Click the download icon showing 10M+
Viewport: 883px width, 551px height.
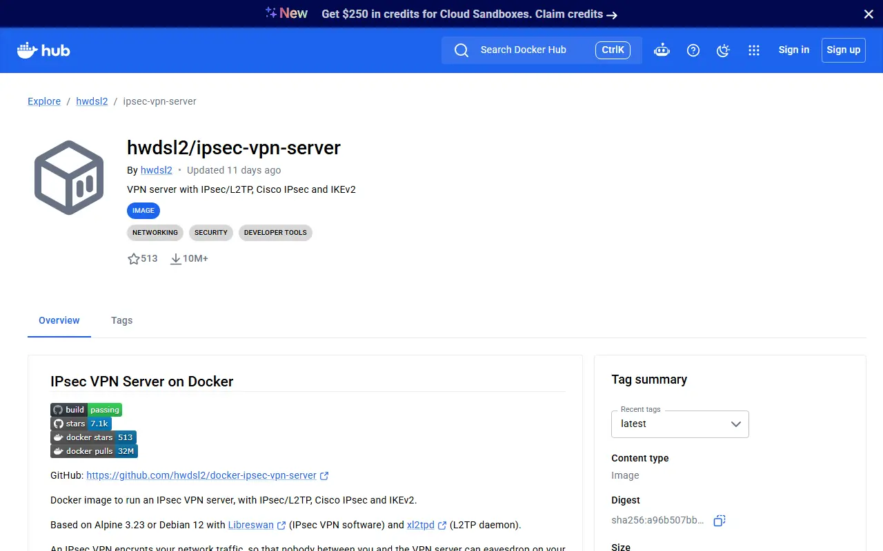point(176,259)
